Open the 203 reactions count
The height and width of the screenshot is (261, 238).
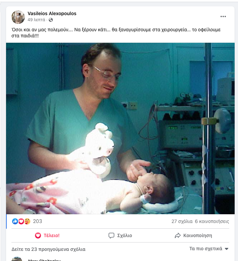37,221
